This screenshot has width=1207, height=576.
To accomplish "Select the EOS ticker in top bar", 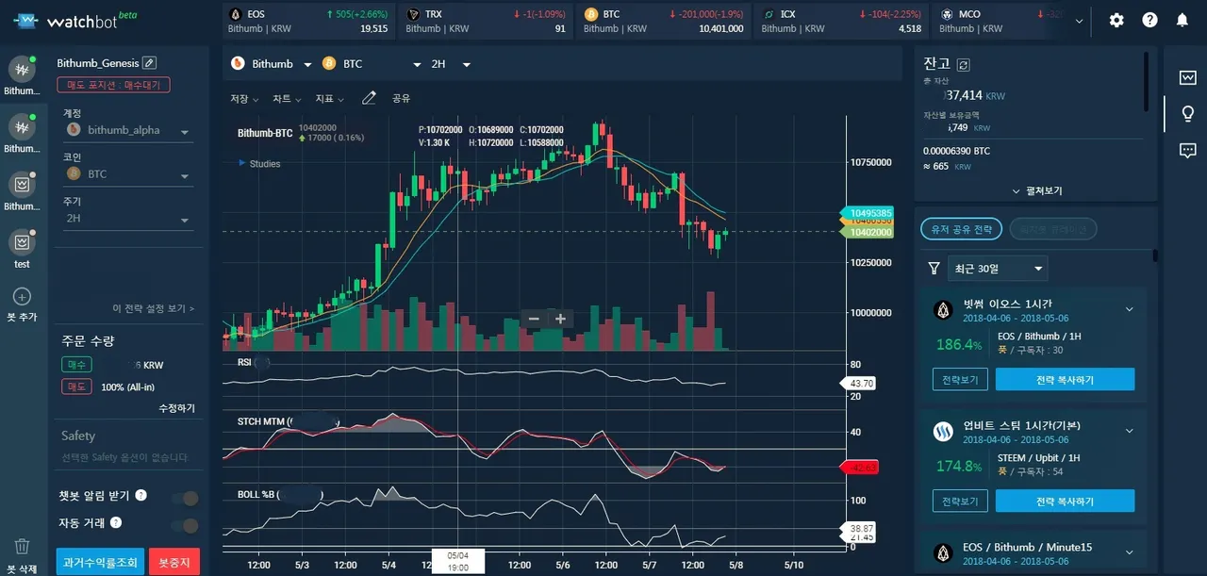I will tap(307, 21).
